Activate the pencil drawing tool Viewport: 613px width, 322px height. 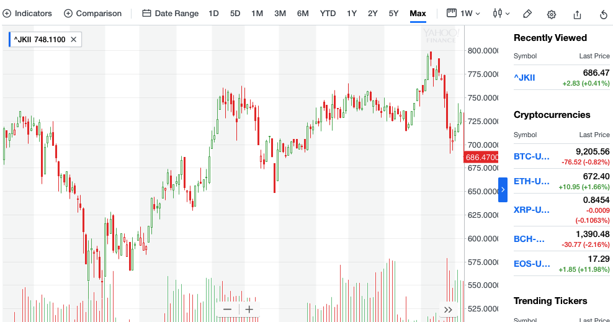pos(527,14)
